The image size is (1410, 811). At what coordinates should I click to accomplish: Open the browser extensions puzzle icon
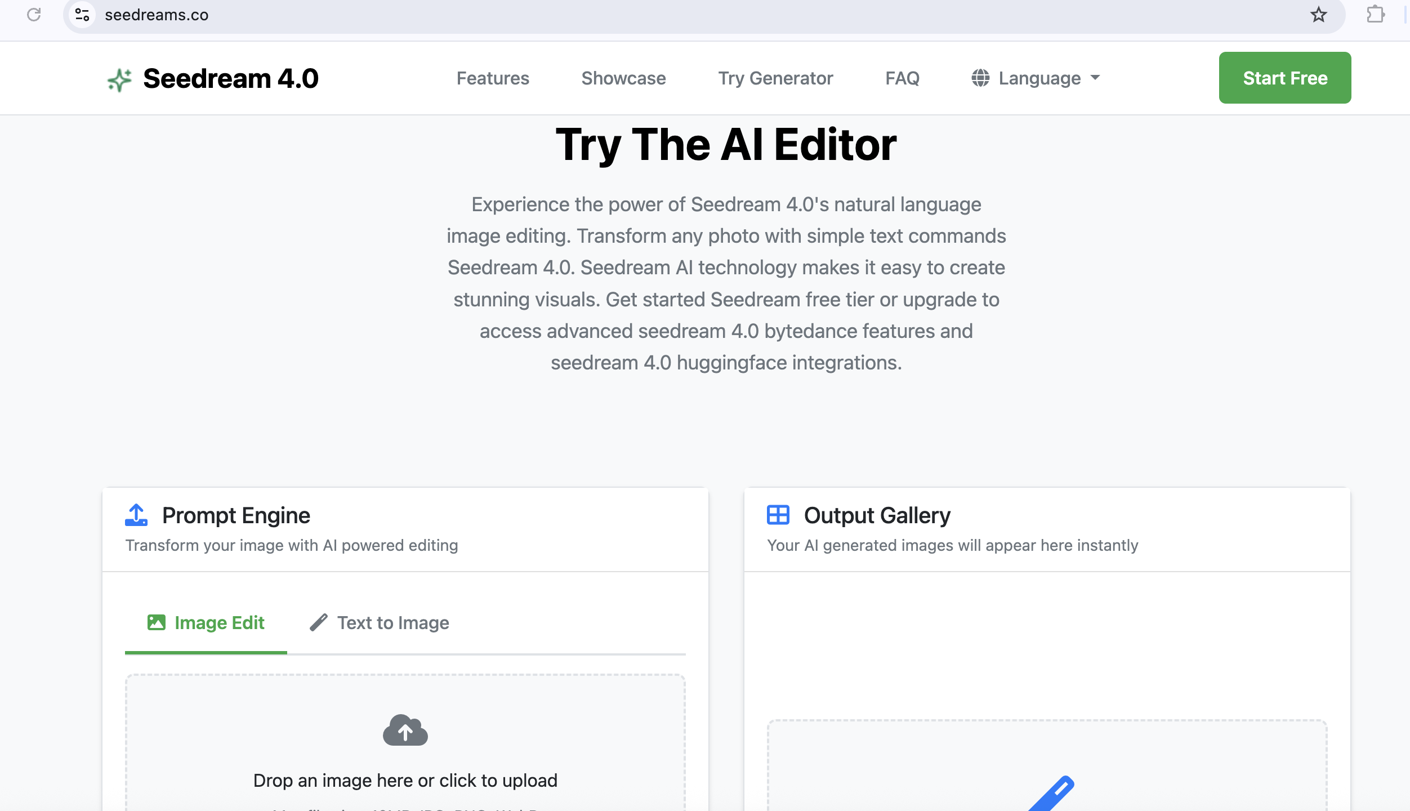pos(1375,15)
